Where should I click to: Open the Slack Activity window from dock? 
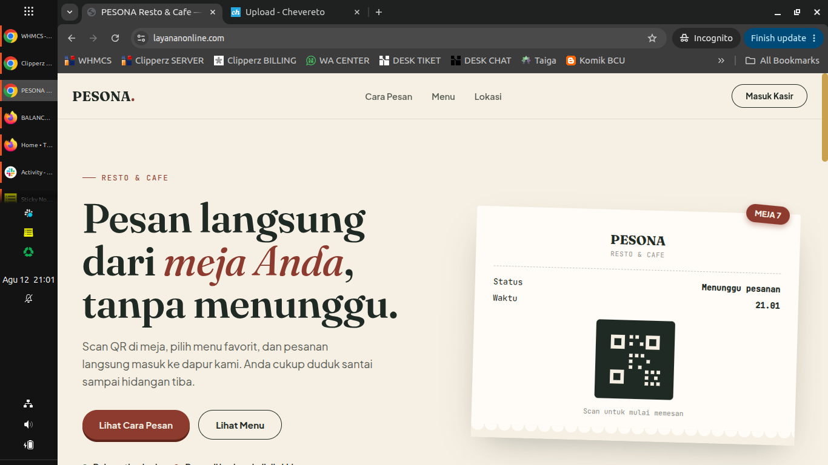pos(28,172)
